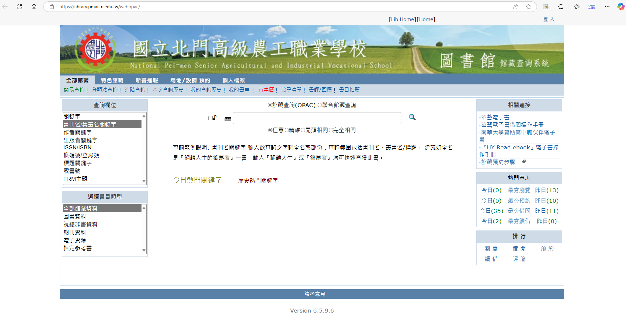This screenshot has width=626, height=331.
Task: Click the magnifier search icon
Action: 412,117
